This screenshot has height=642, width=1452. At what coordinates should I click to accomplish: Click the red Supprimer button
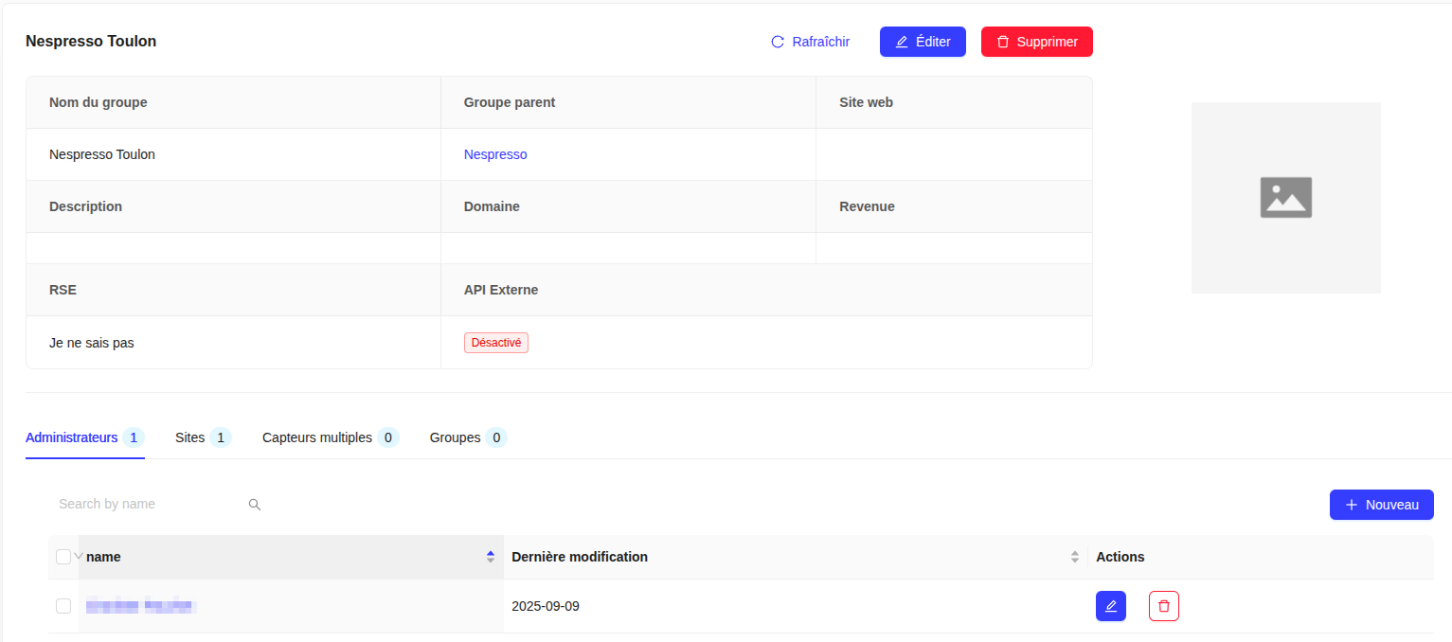point(1036,42)
